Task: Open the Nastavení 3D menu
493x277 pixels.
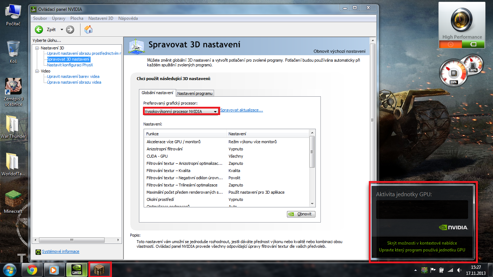Action: (101, 18)
